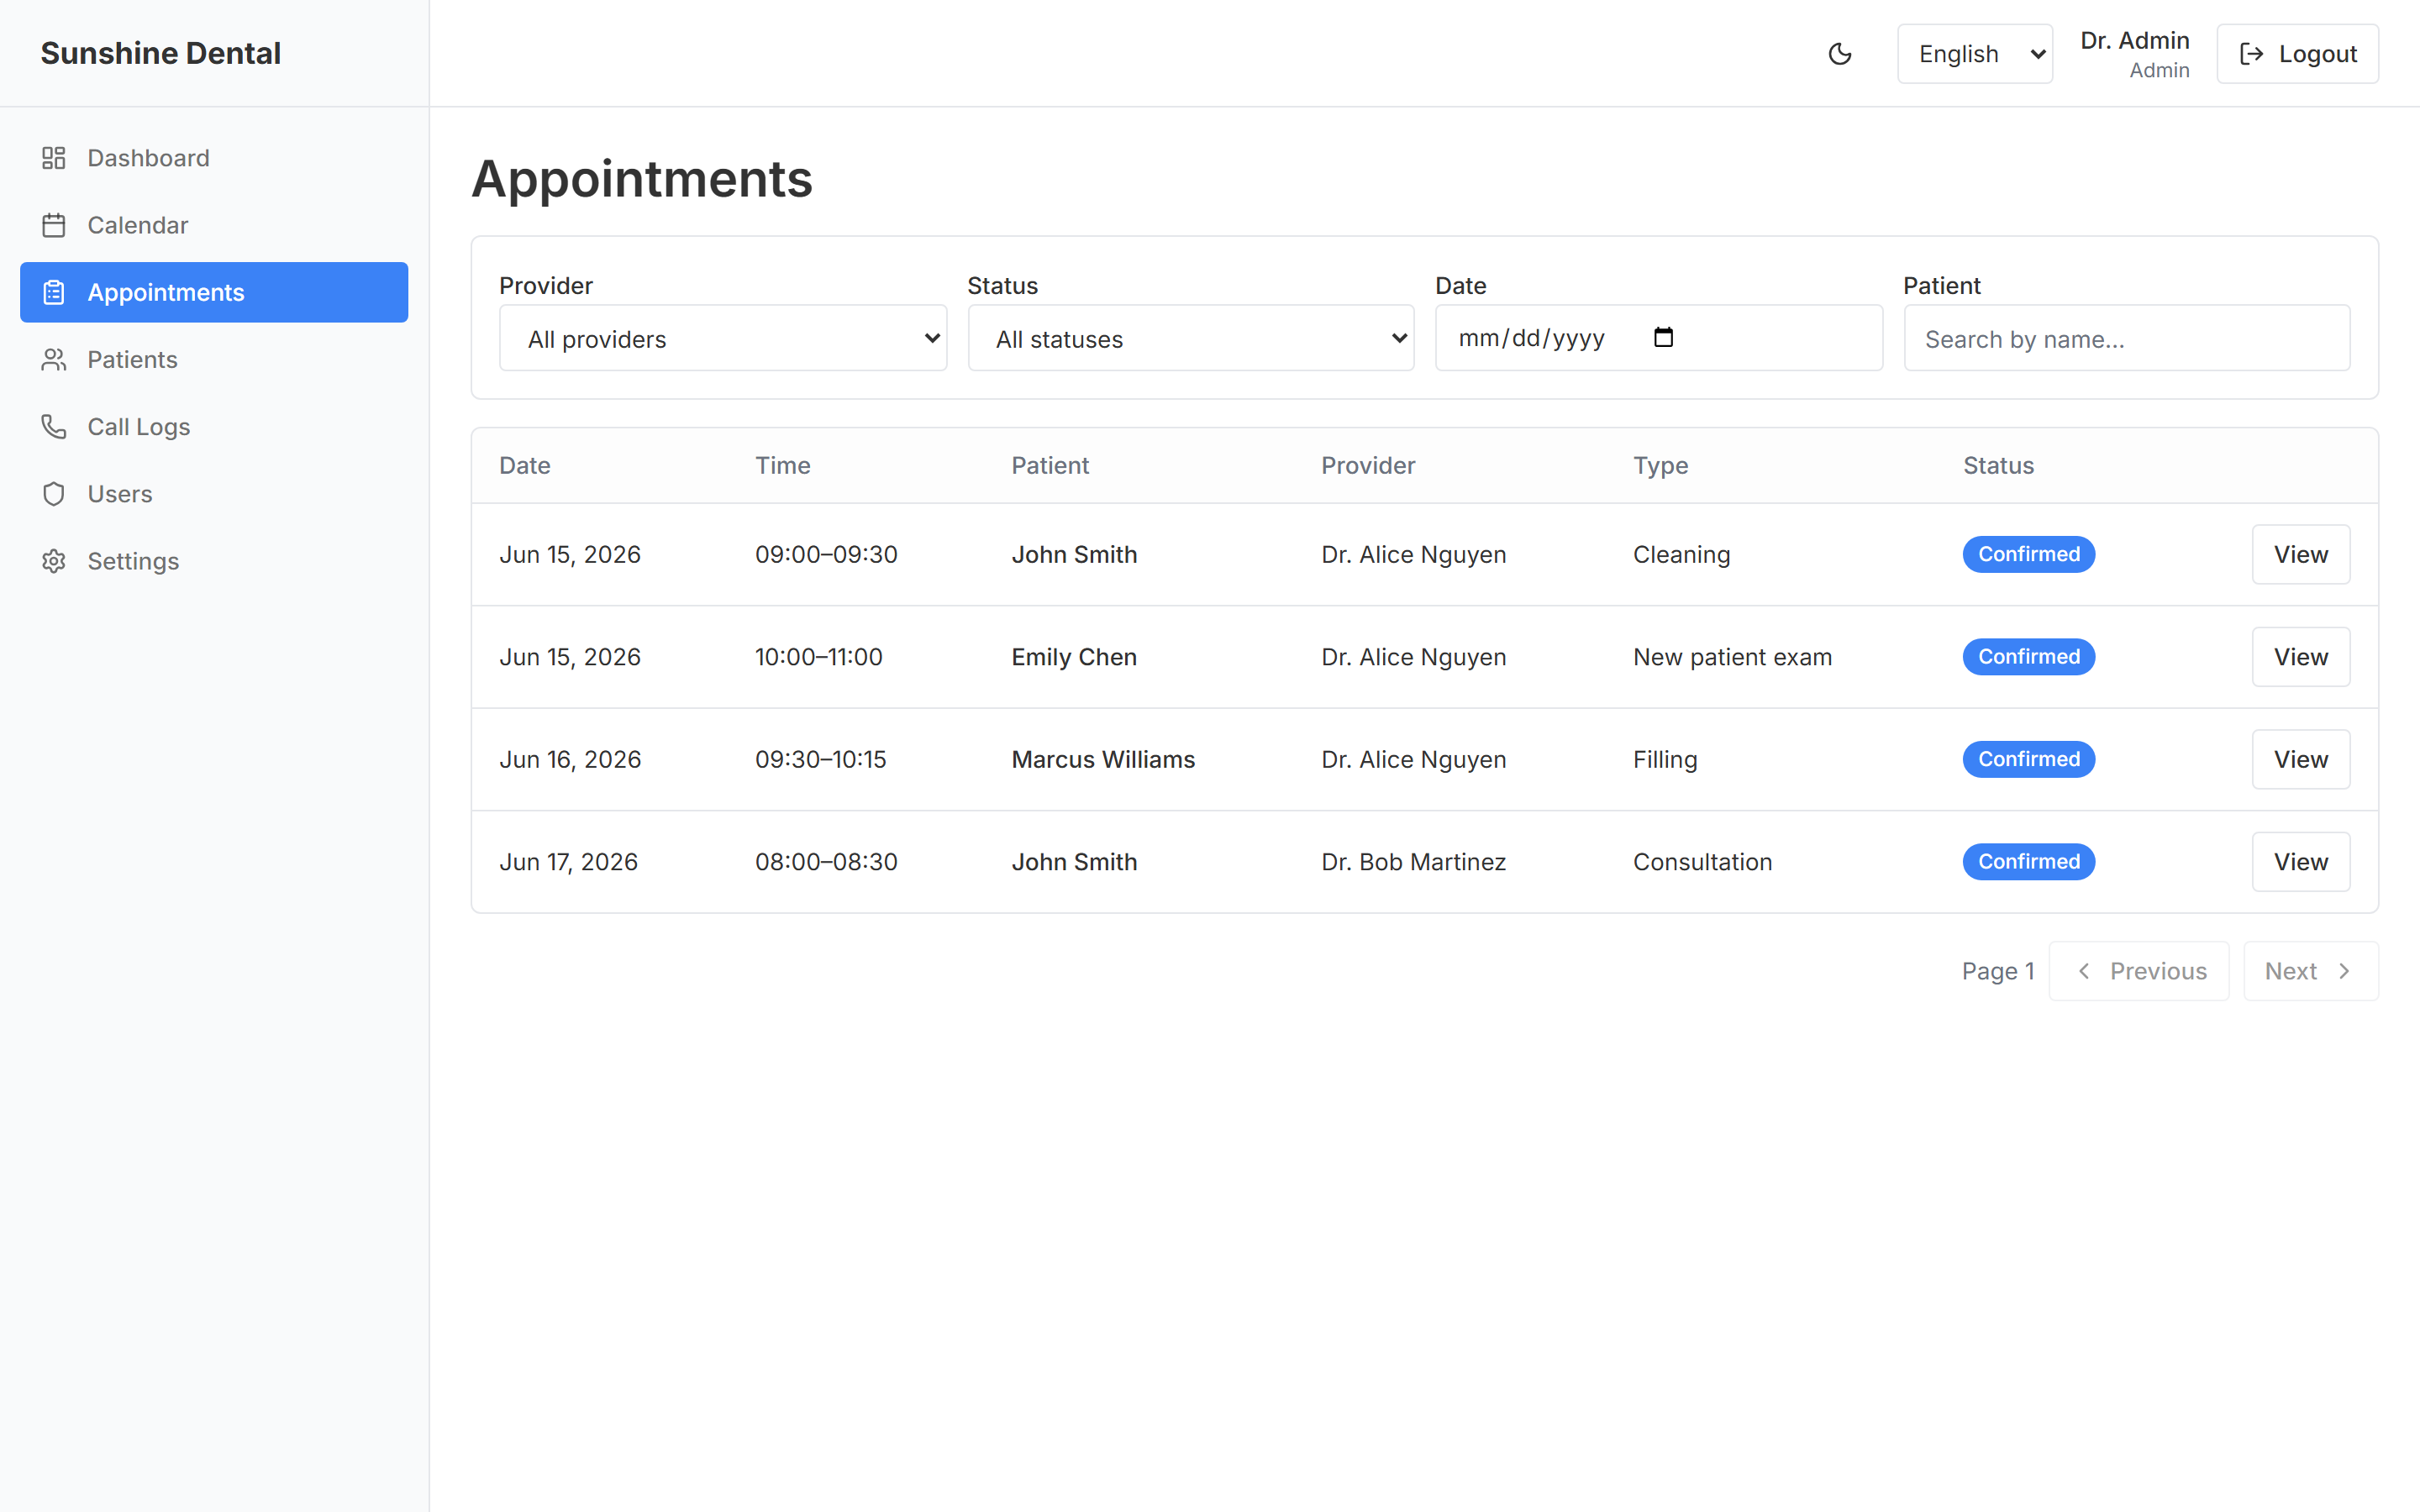Click the Date column header

[x=525, y=465]
